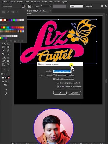This screenshot has width=108, height=144.
Task: Click the Nuevo grupo de muestras title bar
Action: [60, 64]
